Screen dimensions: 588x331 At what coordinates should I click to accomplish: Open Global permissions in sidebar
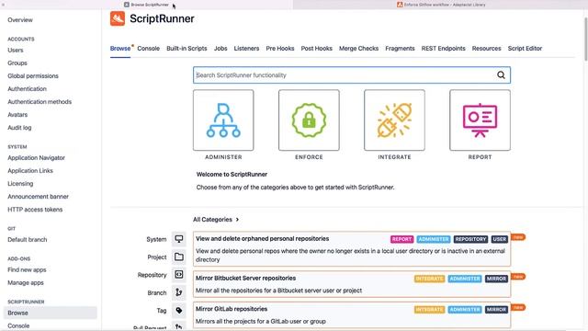pyautogui.click(x=33, y=75)
